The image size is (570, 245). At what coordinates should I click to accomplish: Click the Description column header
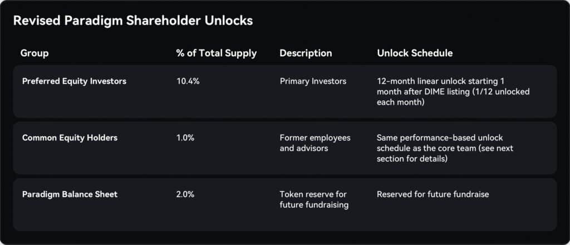coord(306,53)
